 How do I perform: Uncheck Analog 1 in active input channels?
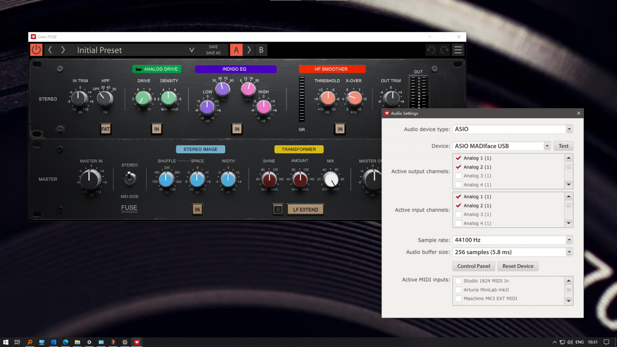point(459,196)
